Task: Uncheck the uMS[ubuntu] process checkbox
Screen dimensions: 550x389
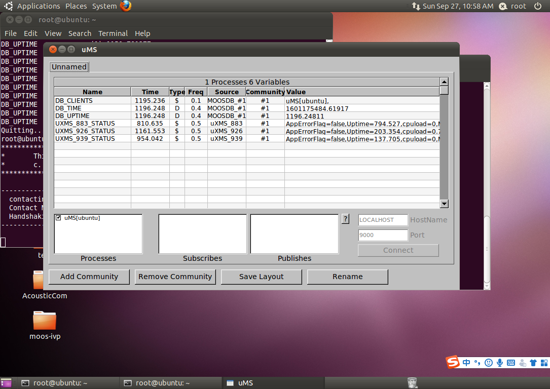Action: [x=59, y=218]
